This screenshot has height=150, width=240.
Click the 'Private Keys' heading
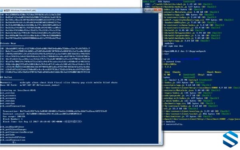tap(8, 43)
